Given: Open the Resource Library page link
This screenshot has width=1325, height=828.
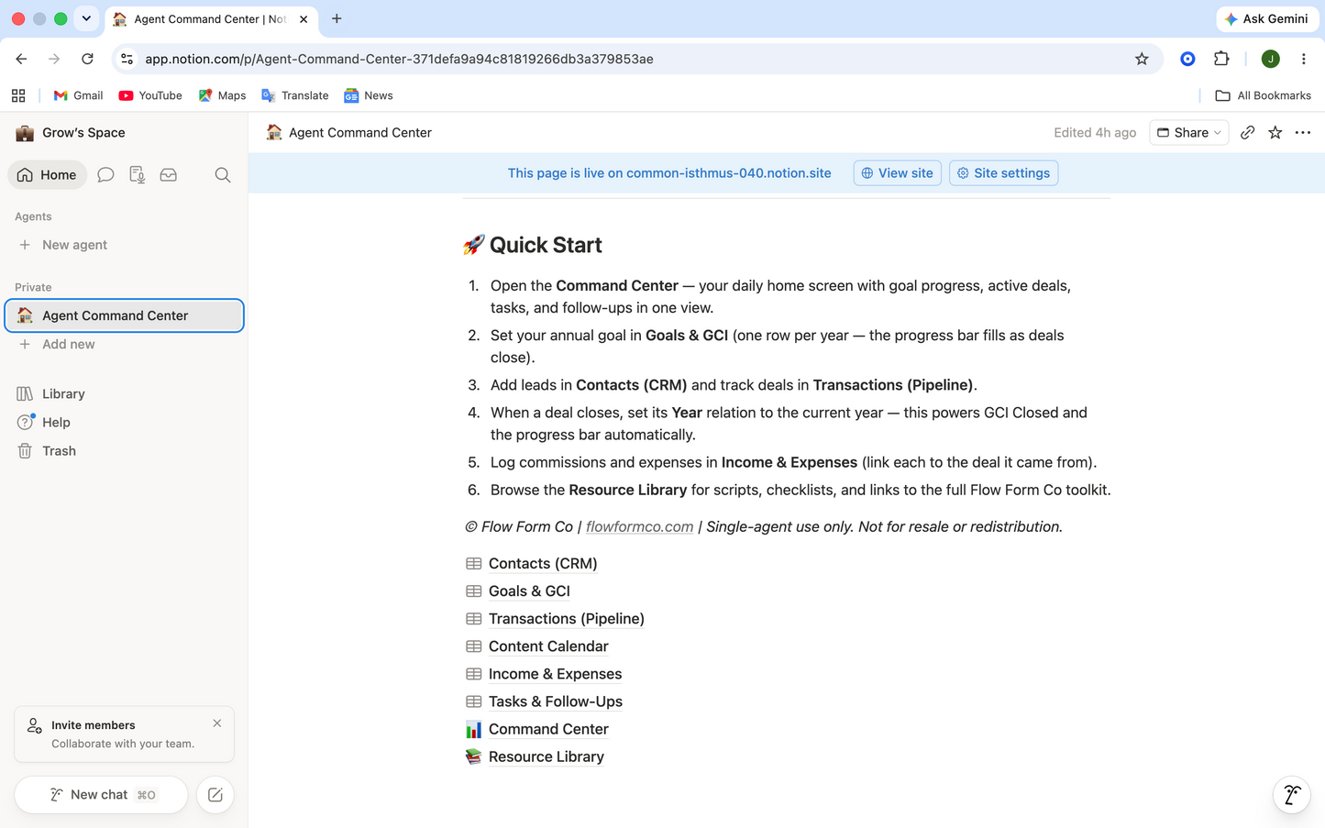Looking at the screenshot, I should [547, 756].
